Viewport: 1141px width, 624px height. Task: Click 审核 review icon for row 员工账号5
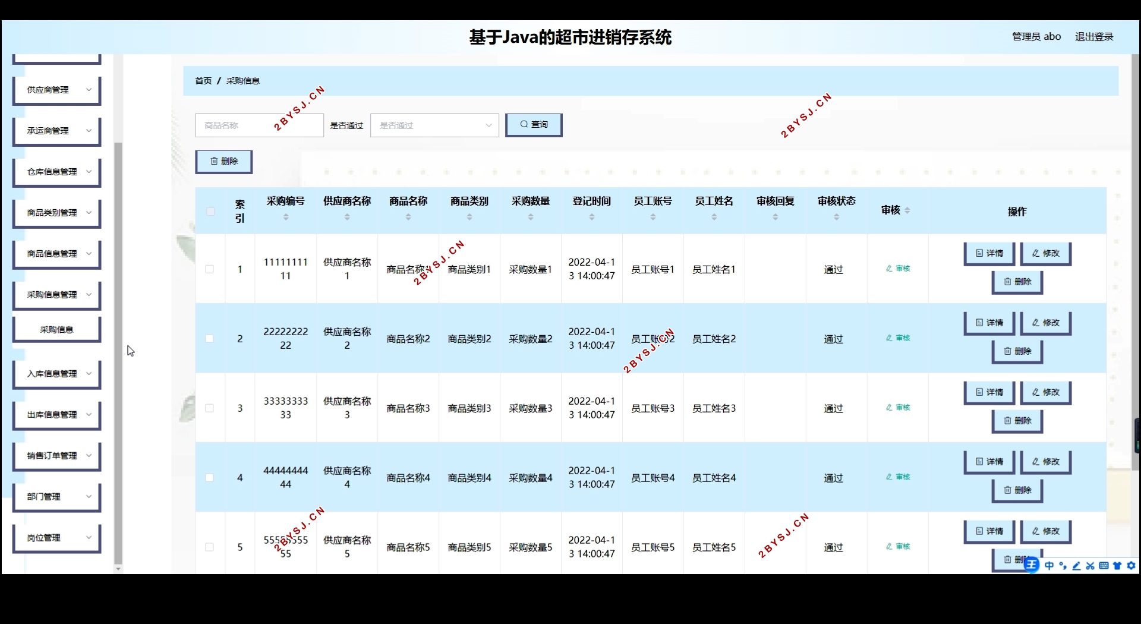click(x=898, y=547)
